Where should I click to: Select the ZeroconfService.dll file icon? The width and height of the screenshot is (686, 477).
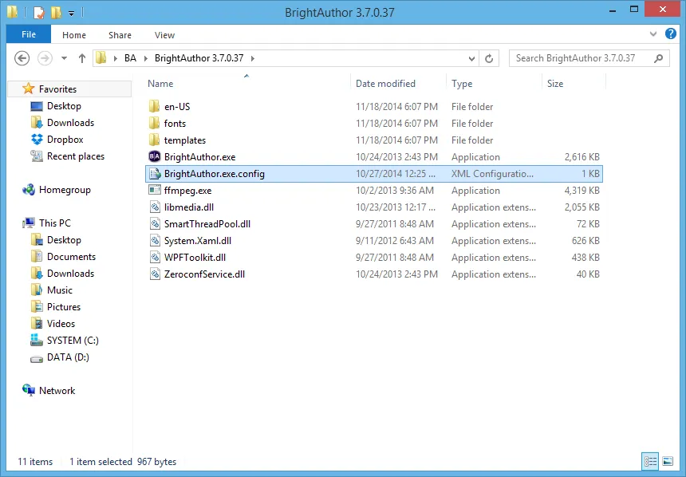pyautogui.click(x=155, y=274)
